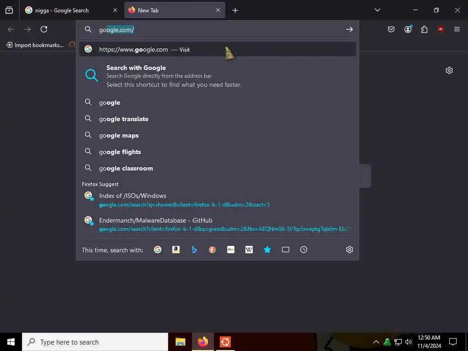
Task: Open 'Index of /ISOs/Windows' suggestion
Action: (218, 200)
